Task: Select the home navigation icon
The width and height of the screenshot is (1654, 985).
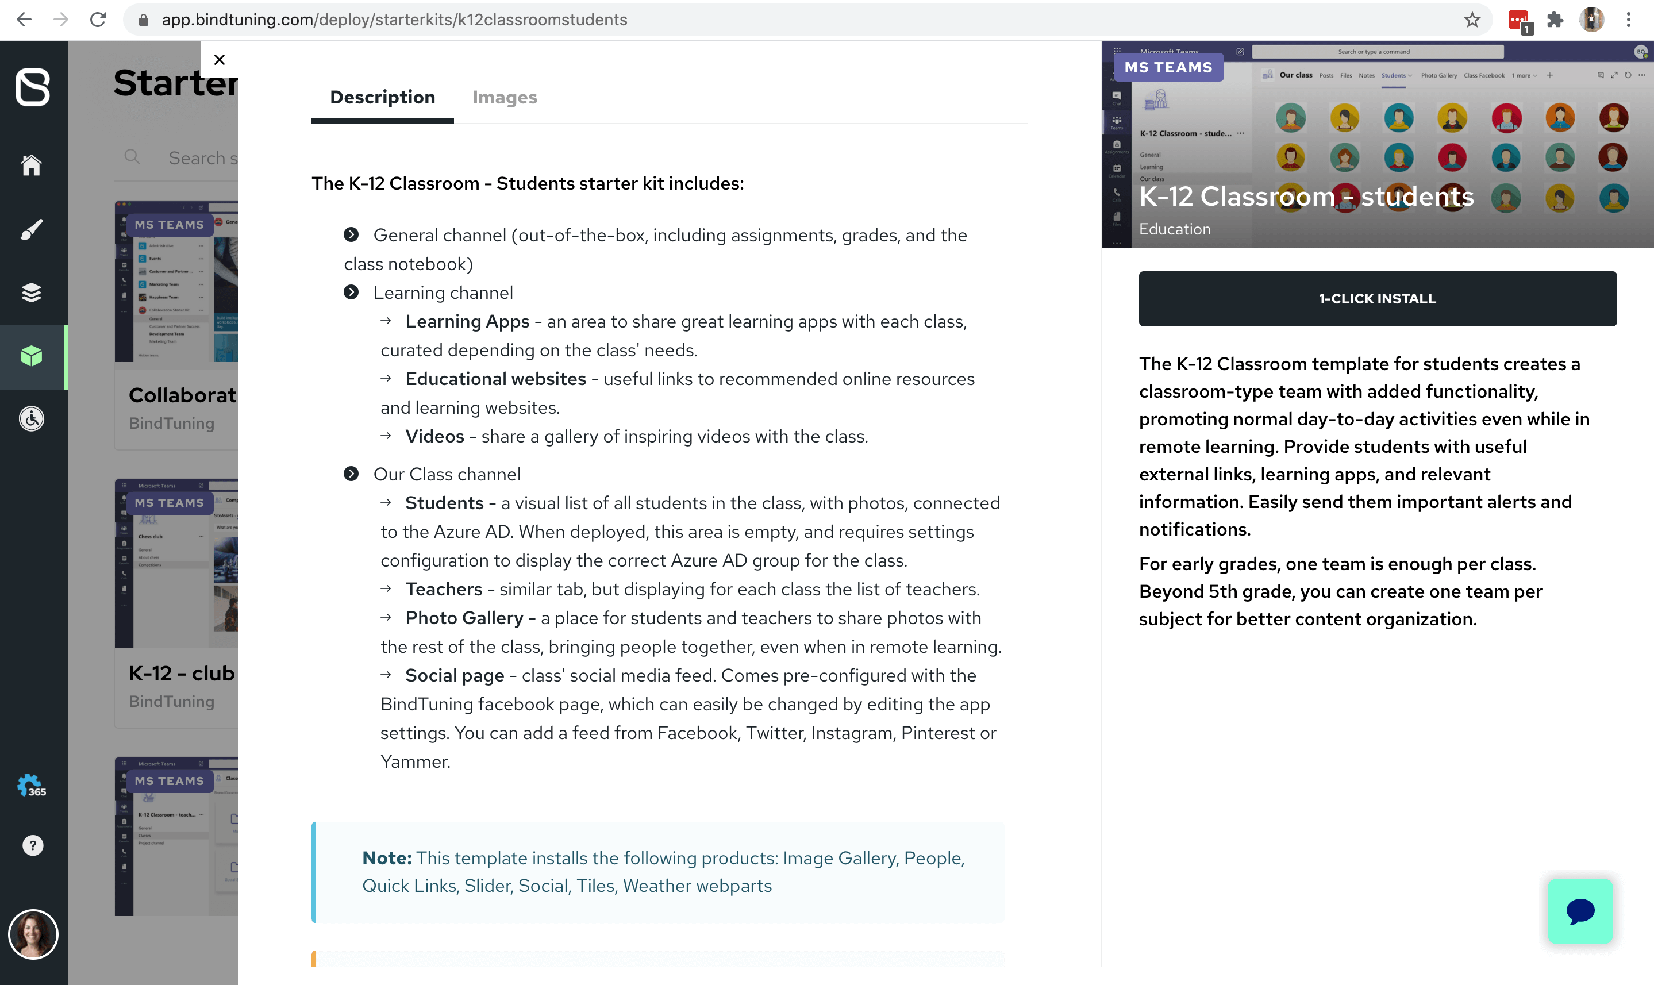Action: pos(33,164)
